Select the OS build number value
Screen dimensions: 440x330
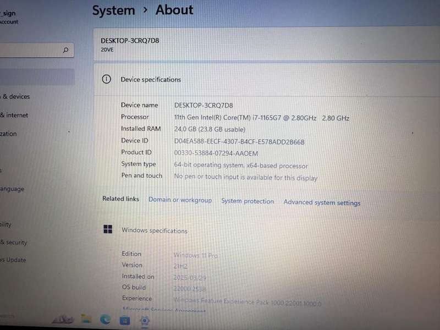pyautogui.click(x=189, y=288)
